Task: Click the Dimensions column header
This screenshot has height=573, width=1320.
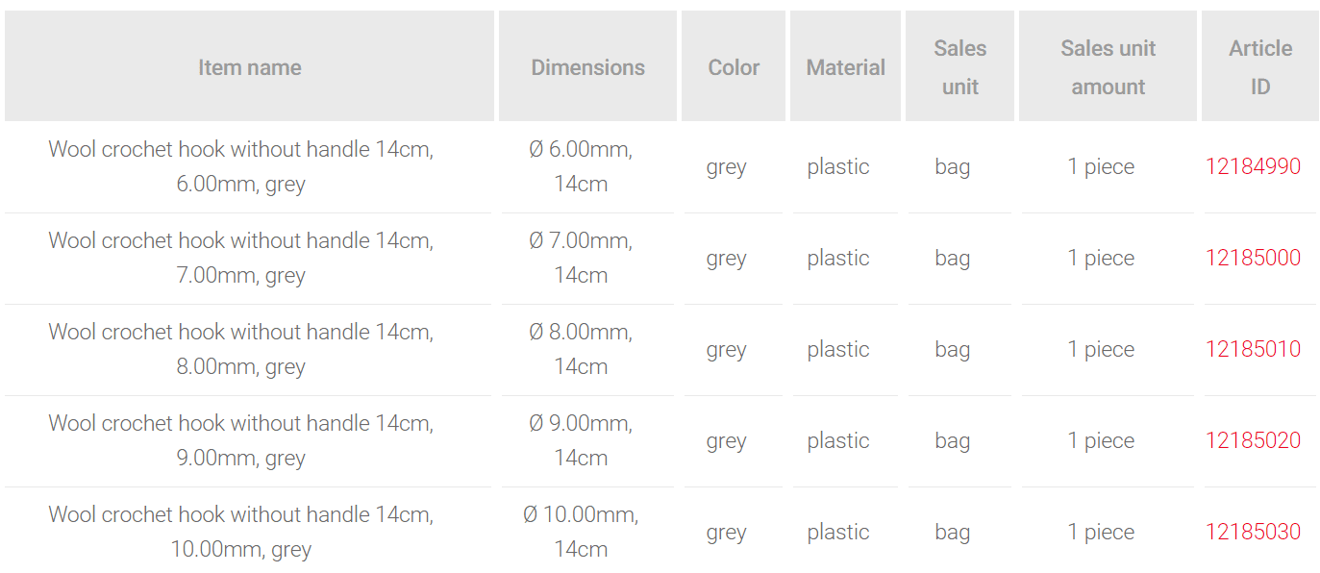Action: 587,67
